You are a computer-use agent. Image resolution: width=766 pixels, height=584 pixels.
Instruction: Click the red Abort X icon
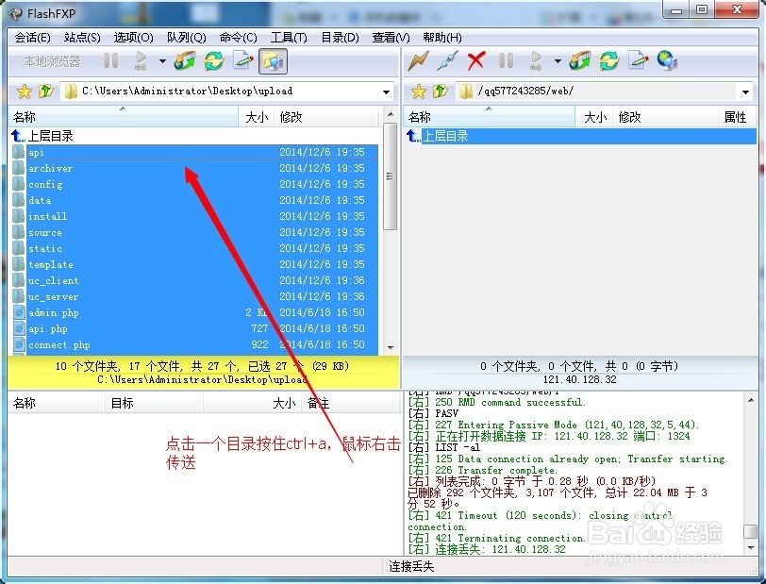pyautogui.click(x=476, y=60)
